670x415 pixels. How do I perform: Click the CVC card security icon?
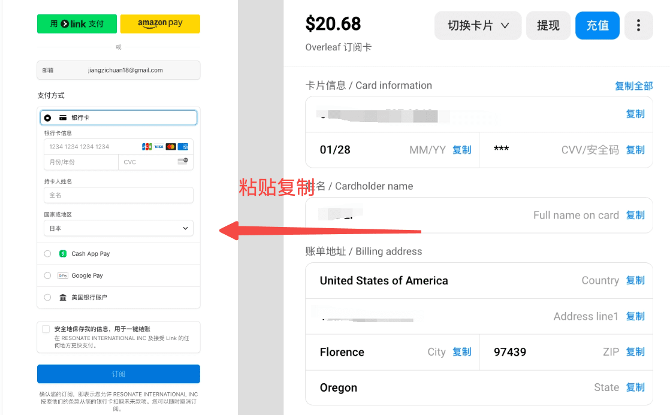click(x=183, y=161)
